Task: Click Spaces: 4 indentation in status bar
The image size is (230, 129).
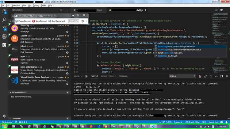Action: tap(178, 122)
